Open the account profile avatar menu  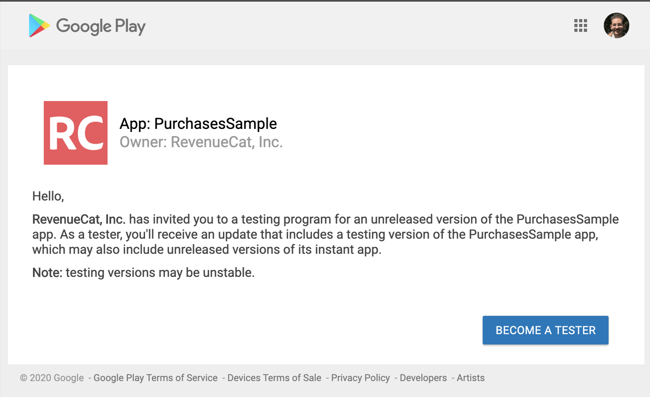tap(616, 25)
